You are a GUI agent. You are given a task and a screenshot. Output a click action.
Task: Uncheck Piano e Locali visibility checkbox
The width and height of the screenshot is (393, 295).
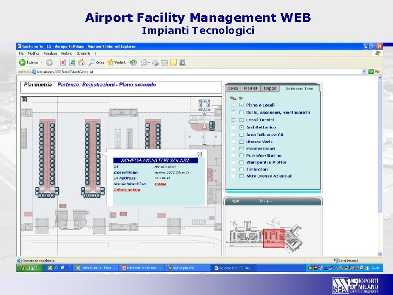241,105
